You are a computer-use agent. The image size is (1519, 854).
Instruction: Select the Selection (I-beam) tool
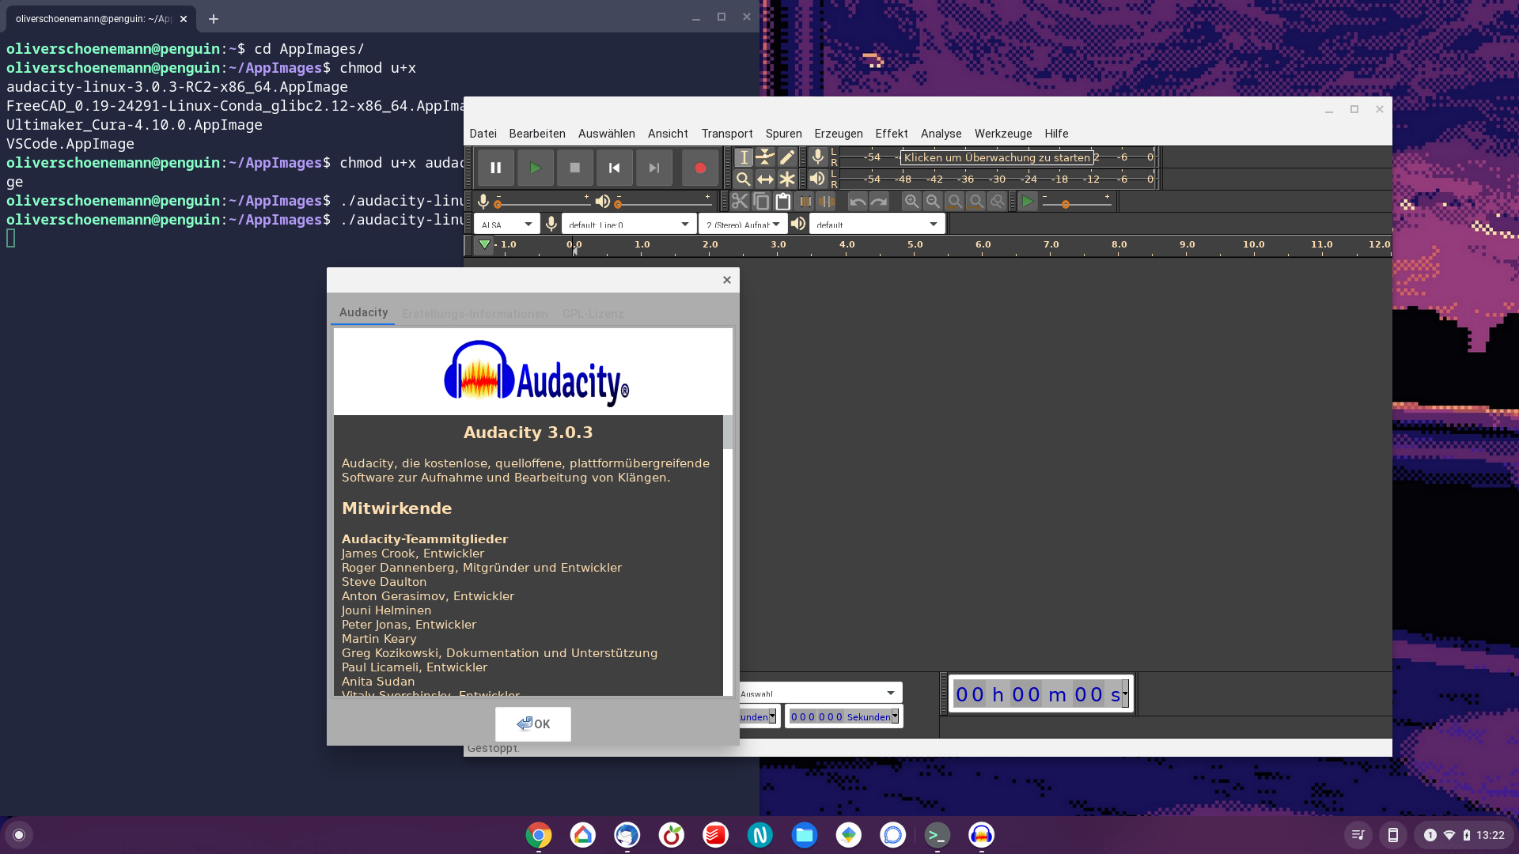(743, 157)
